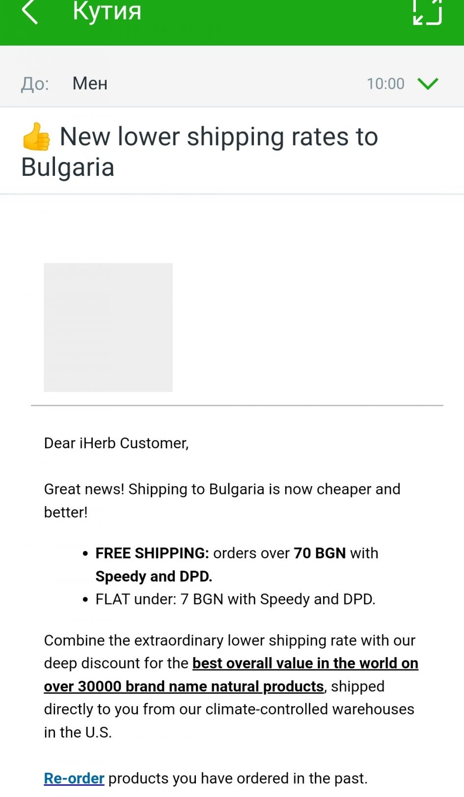Screen dimensions: 464x797
Task: Tap the До: recipient label
Action: click(x=35, y=84)
